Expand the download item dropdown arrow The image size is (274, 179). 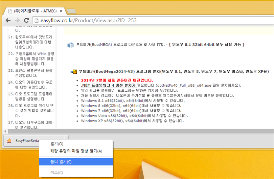pos(66,137)
